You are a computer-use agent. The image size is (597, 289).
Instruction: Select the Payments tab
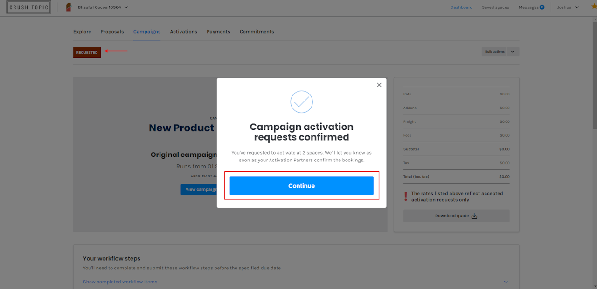218,32
